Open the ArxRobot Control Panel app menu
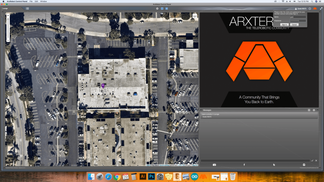Image resolution: width=324 pixels, height=182 pixels. [x=17, y=2]
